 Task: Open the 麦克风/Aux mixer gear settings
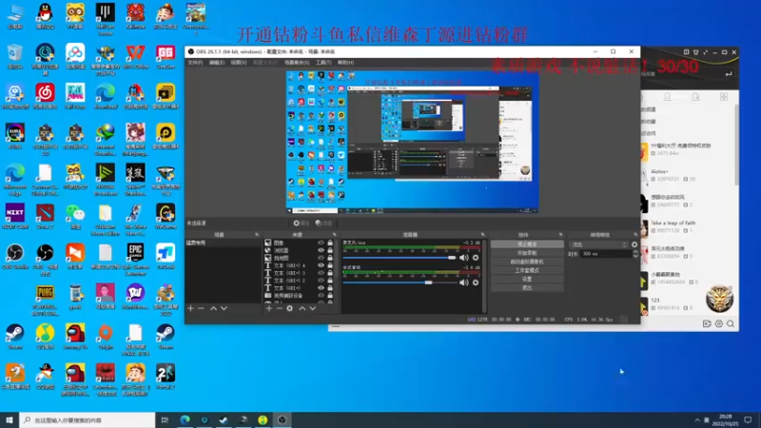pyautogui.click(x=476, y=258)
